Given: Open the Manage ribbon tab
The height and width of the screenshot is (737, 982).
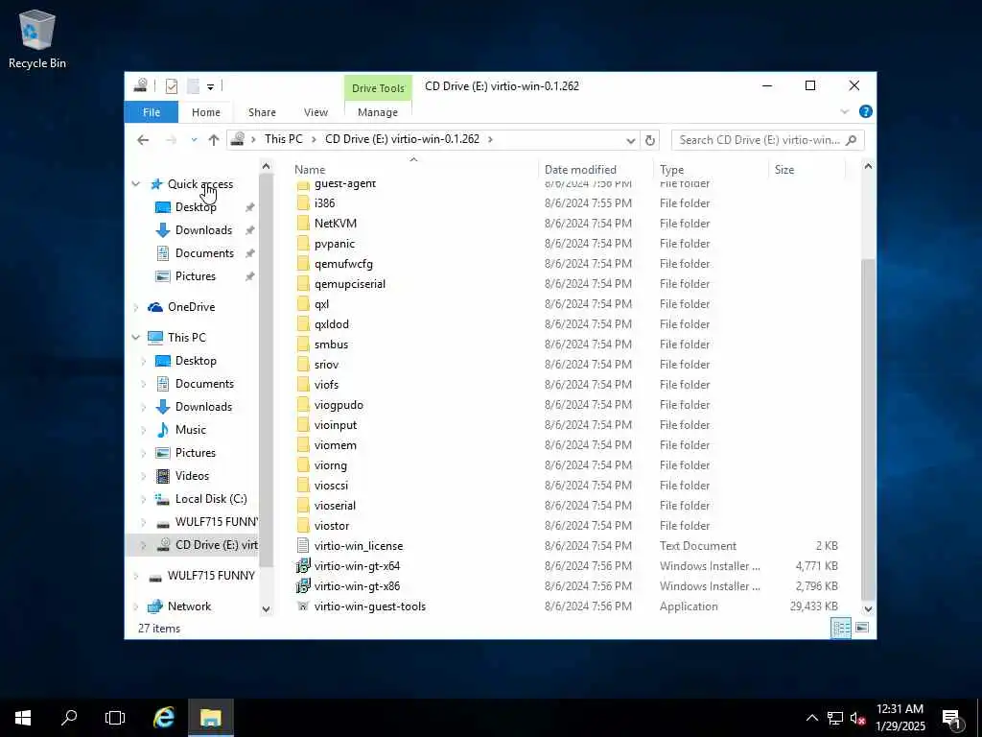Looking at the screenshot, I should coord(378,112).
